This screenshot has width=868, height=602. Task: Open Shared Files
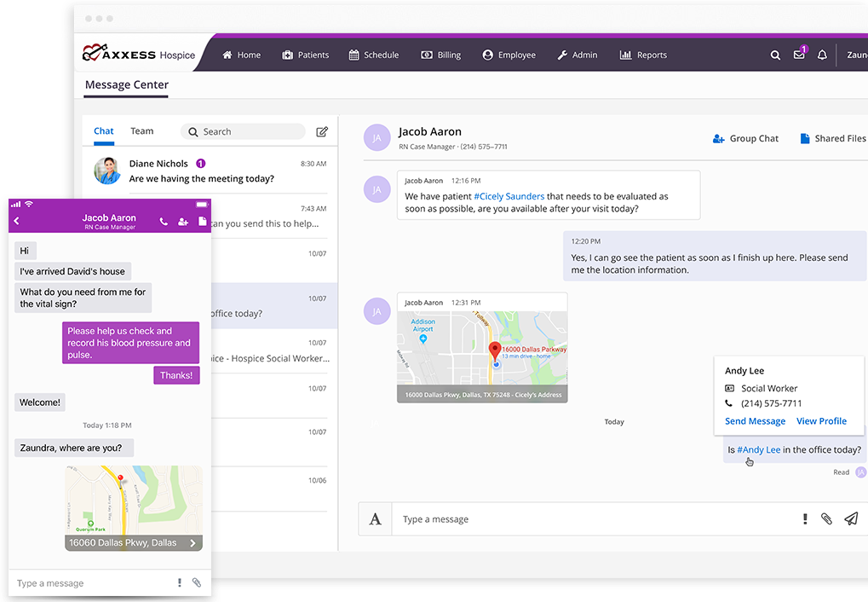(x=833, y=139)
